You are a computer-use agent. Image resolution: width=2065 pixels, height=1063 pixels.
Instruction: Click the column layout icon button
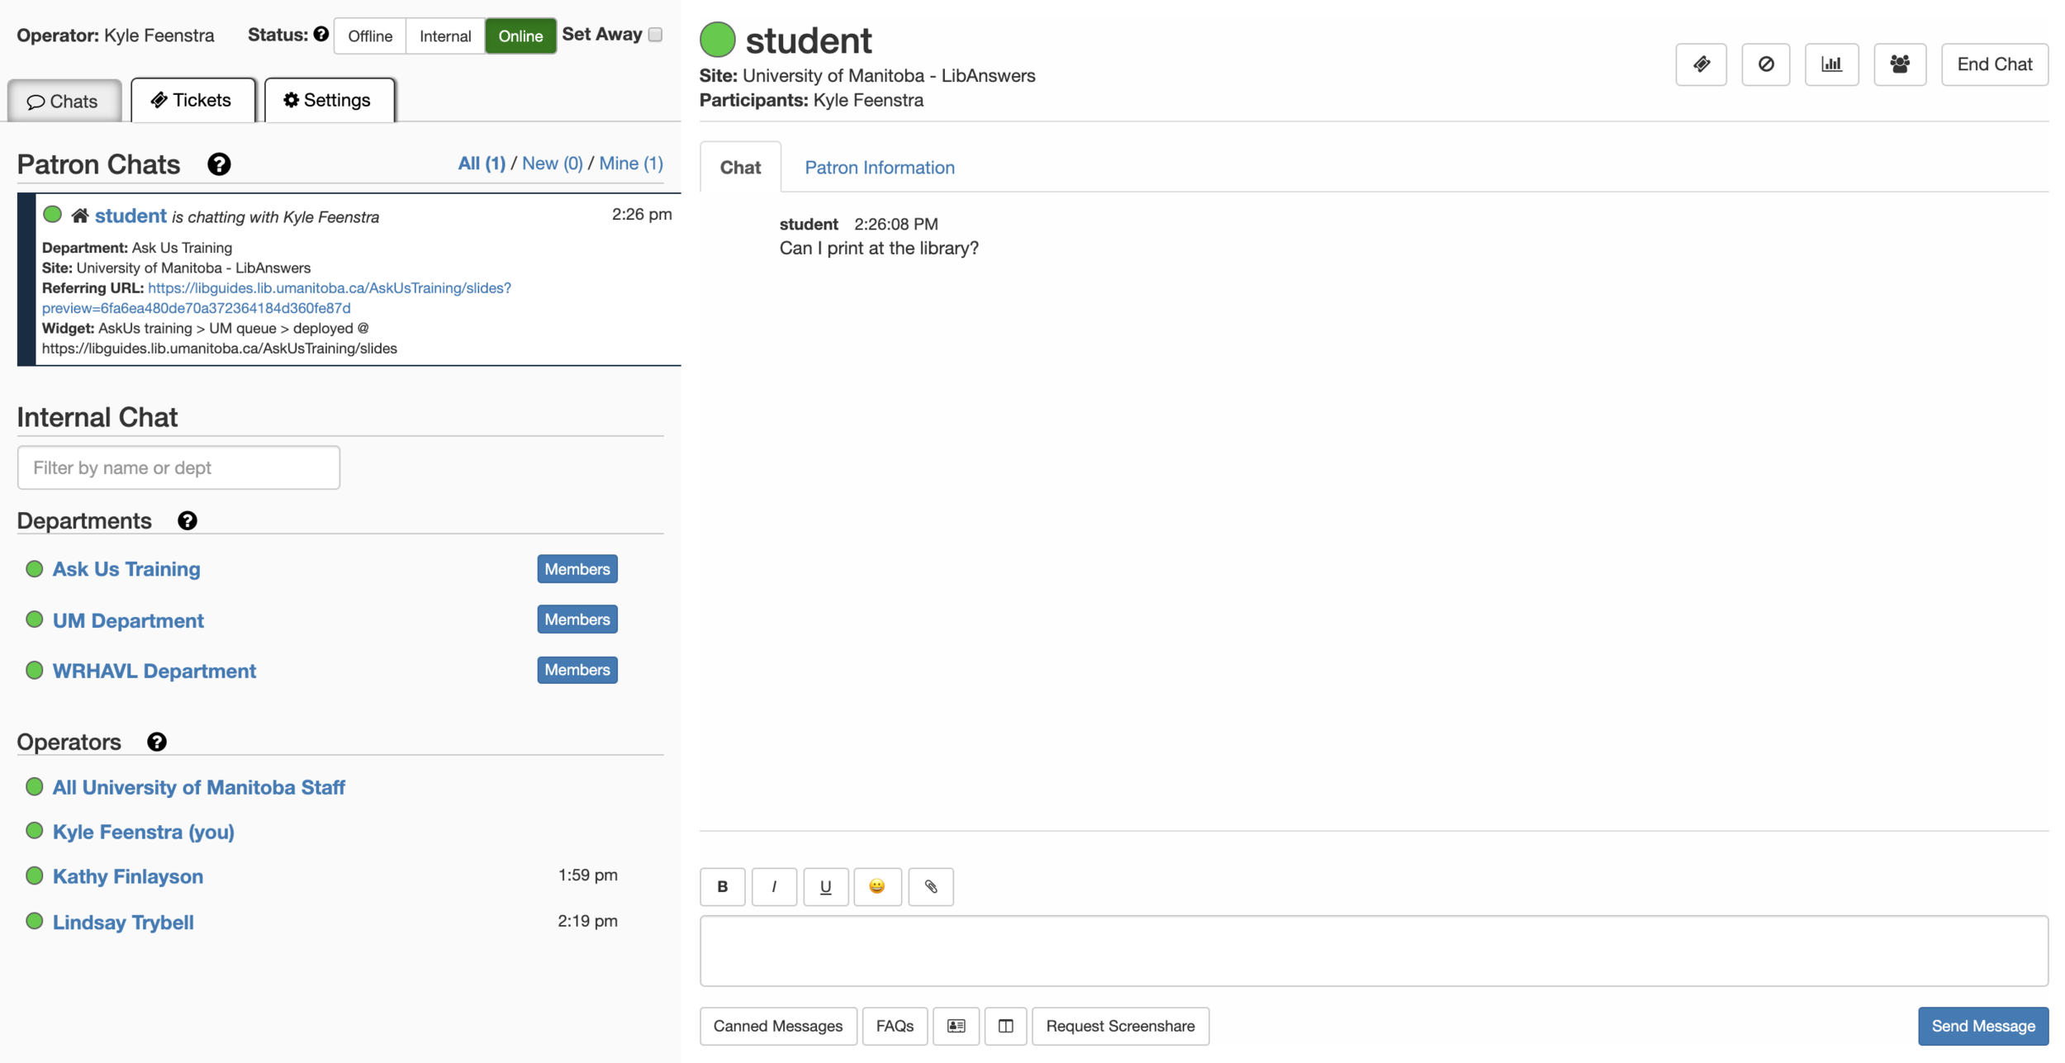pyautogui.click(x=1004, y=1026)
